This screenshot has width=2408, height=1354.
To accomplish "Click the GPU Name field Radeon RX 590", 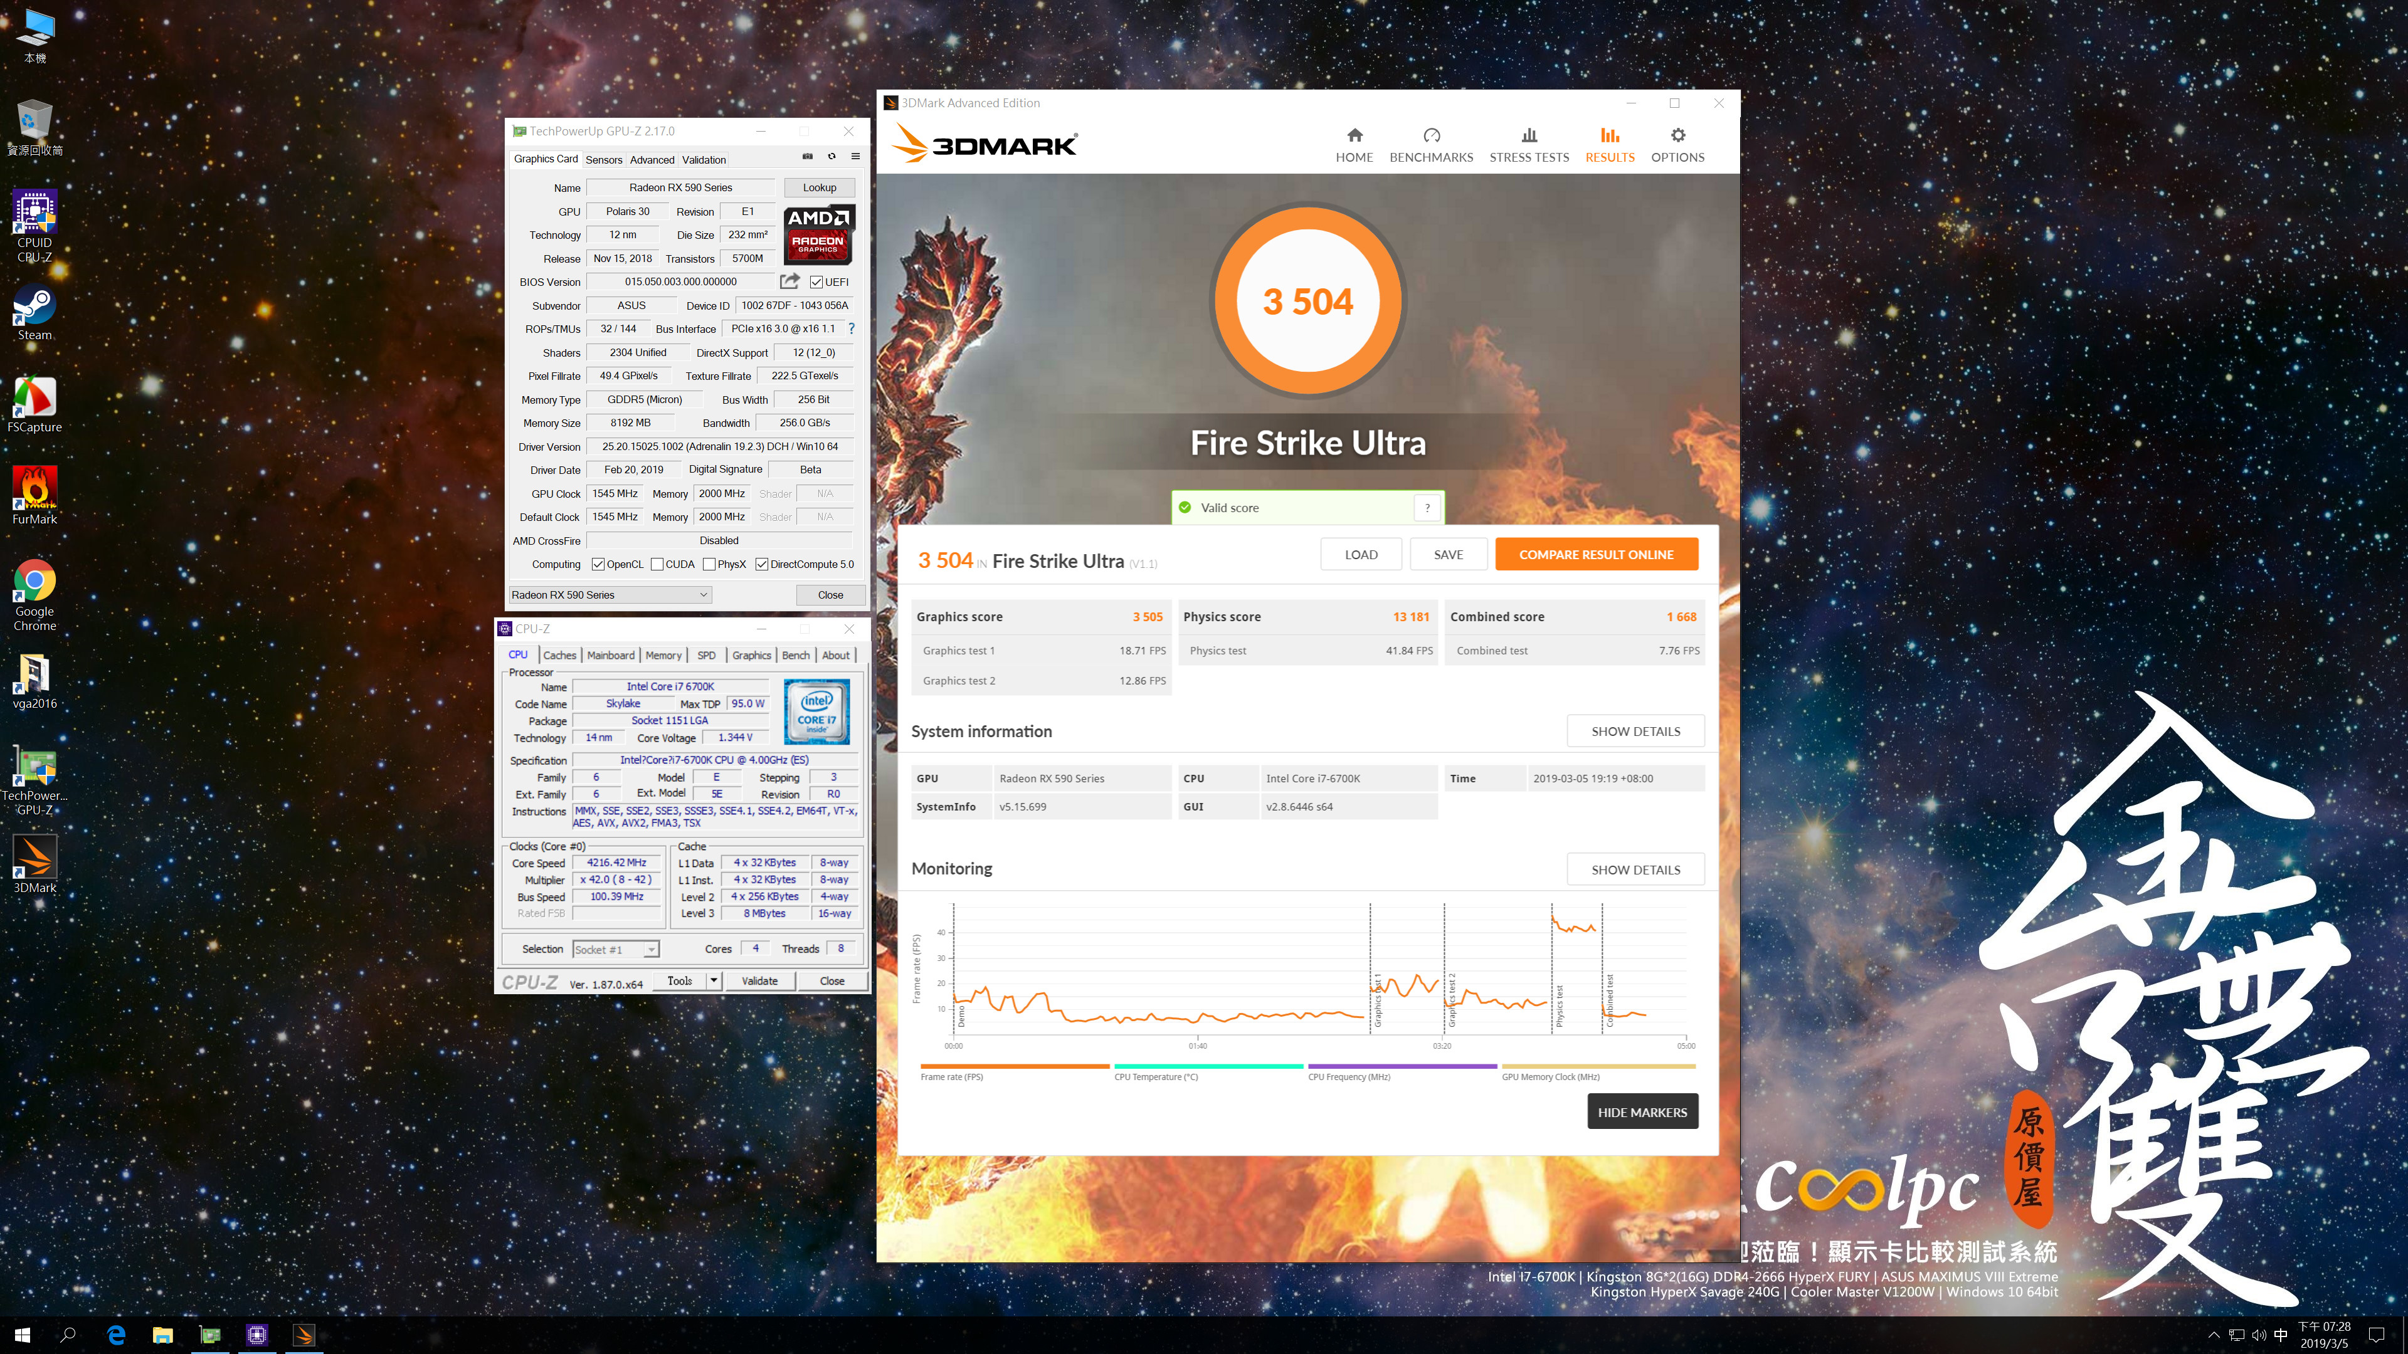I will click(680, 188).
